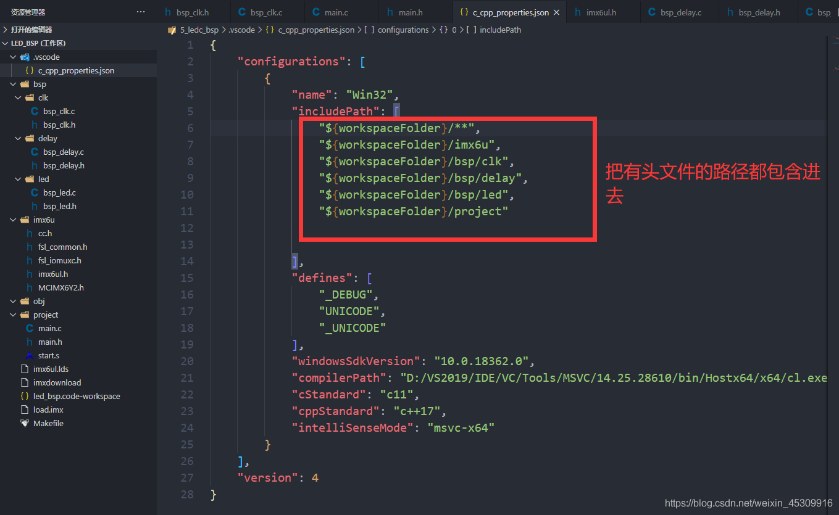Place cursor on "intelliSenseMode" key

tap(353, 427)
